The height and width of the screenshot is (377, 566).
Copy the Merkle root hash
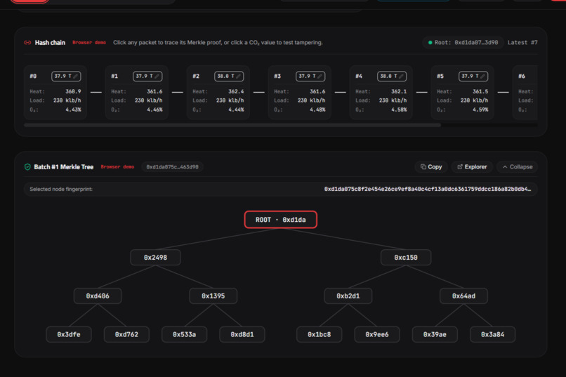click(431, 166)
